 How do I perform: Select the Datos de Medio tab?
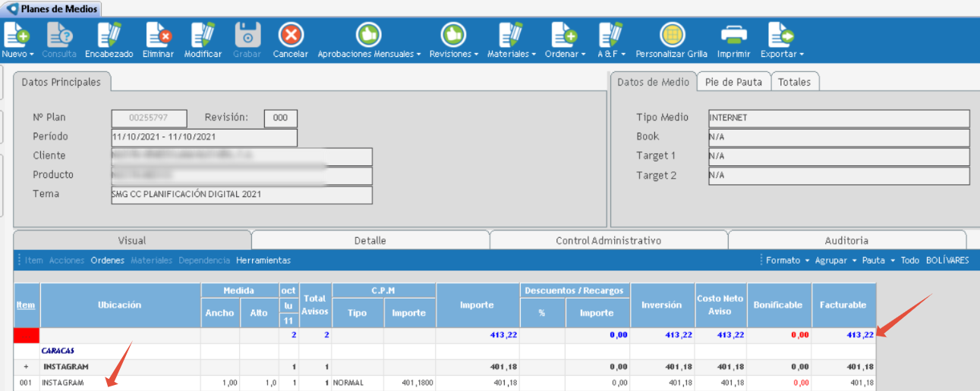point(654,82)
